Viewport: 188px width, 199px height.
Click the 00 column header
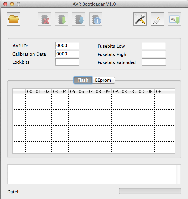click(x=30, y=91)
